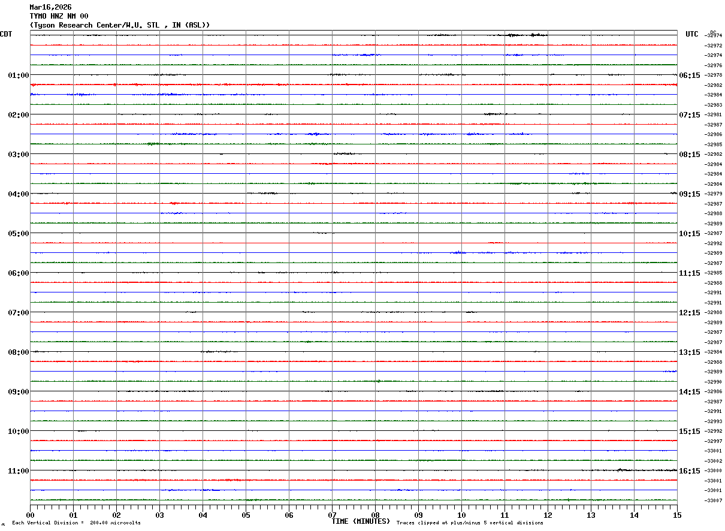Viewport: 725px width, 531px height.
Task: Click the 14:15 UTC row label
Action: click(x=690, y=392)
